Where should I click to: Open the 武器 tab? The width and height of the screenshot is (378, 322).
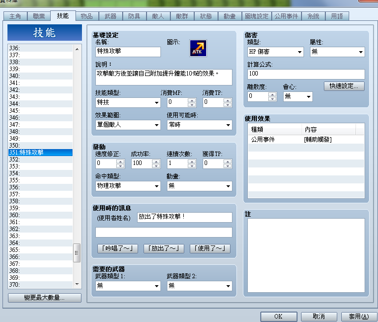[110, 16]
